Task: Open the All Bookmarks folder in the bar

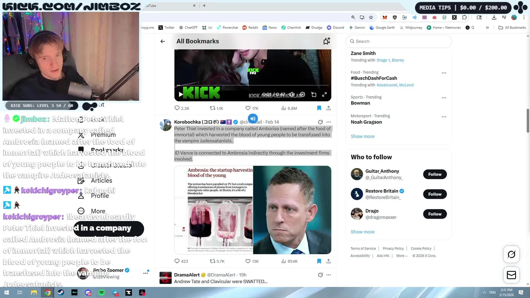Action: [512, 28]
